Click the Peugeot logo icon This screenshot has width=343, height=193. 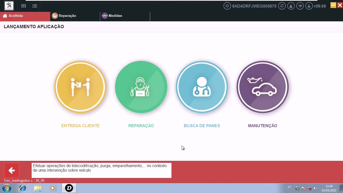9,6
